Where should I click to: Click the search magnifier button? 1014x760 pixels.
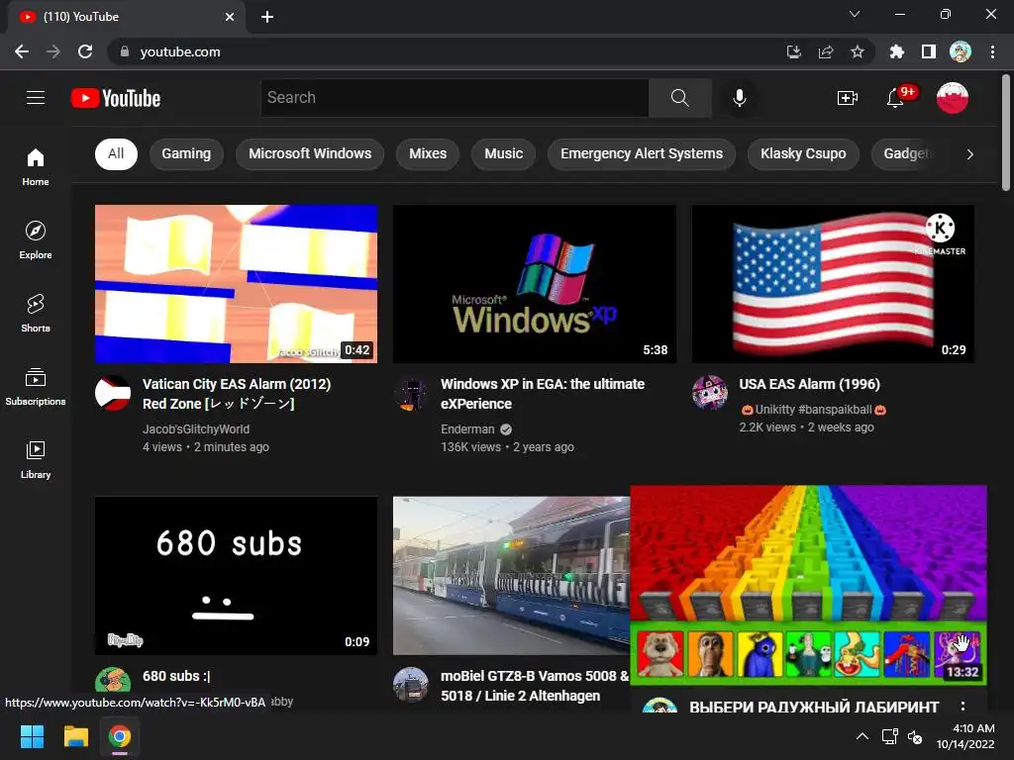679,98
